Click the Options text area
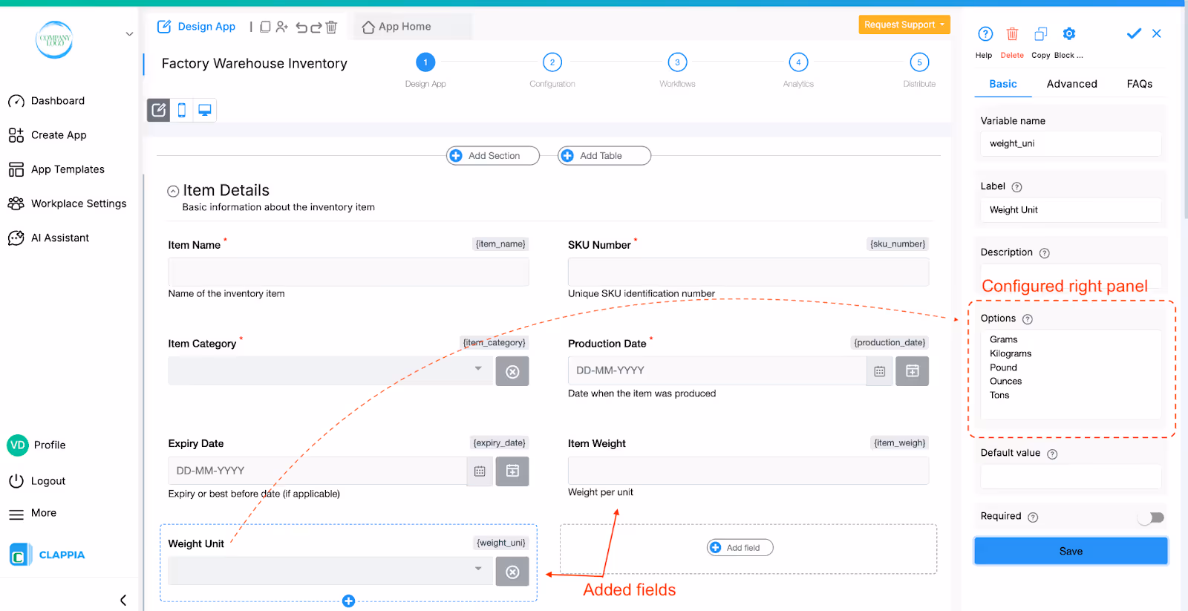The height and width of the screenshot is (611, 1188). tap(1071, 375)
